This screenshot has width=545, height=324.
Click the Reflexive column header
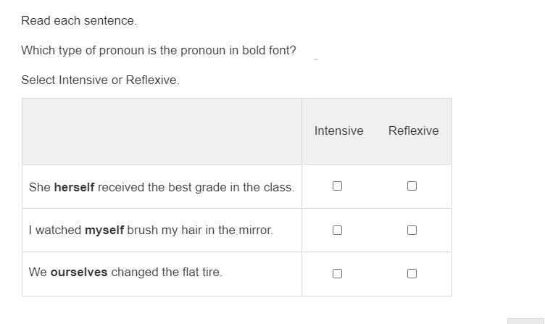[413, 131]
